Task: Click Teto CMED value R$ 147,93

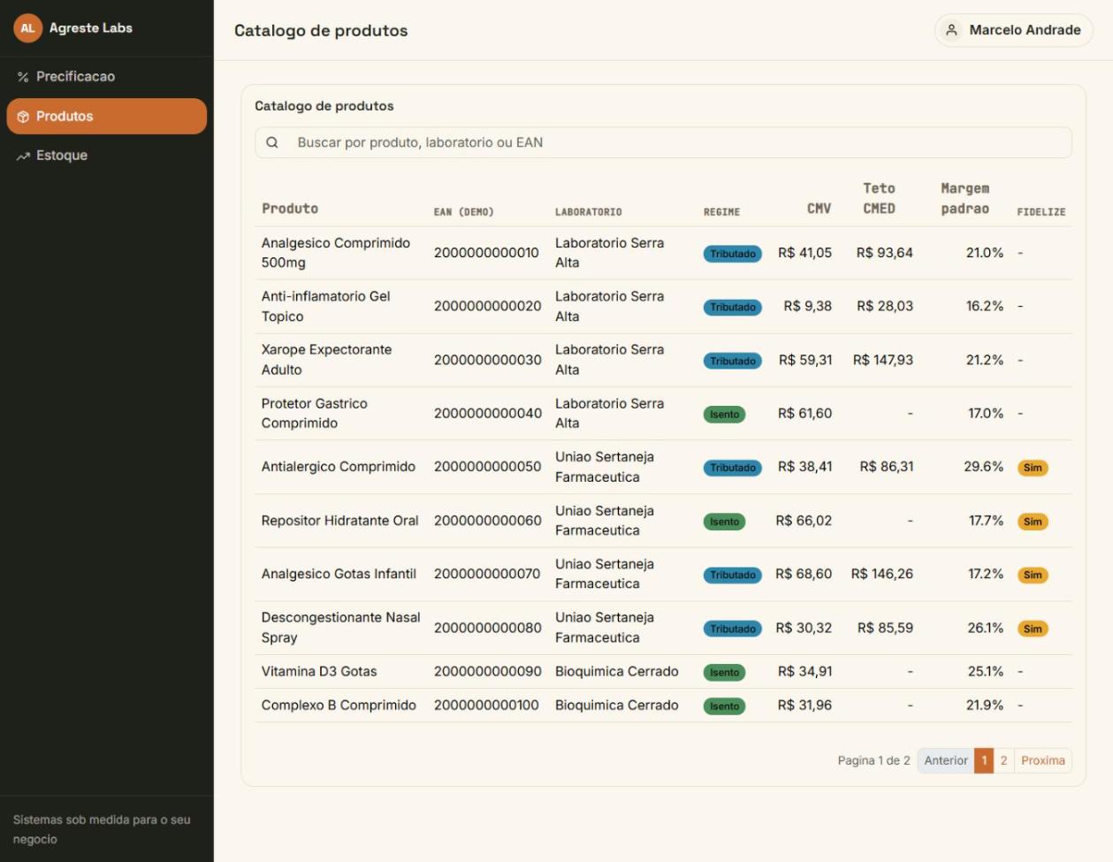Action: 883,360
